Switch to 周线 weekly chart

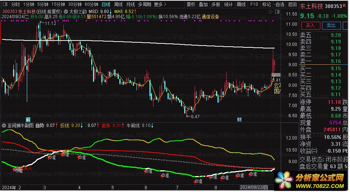118,4
